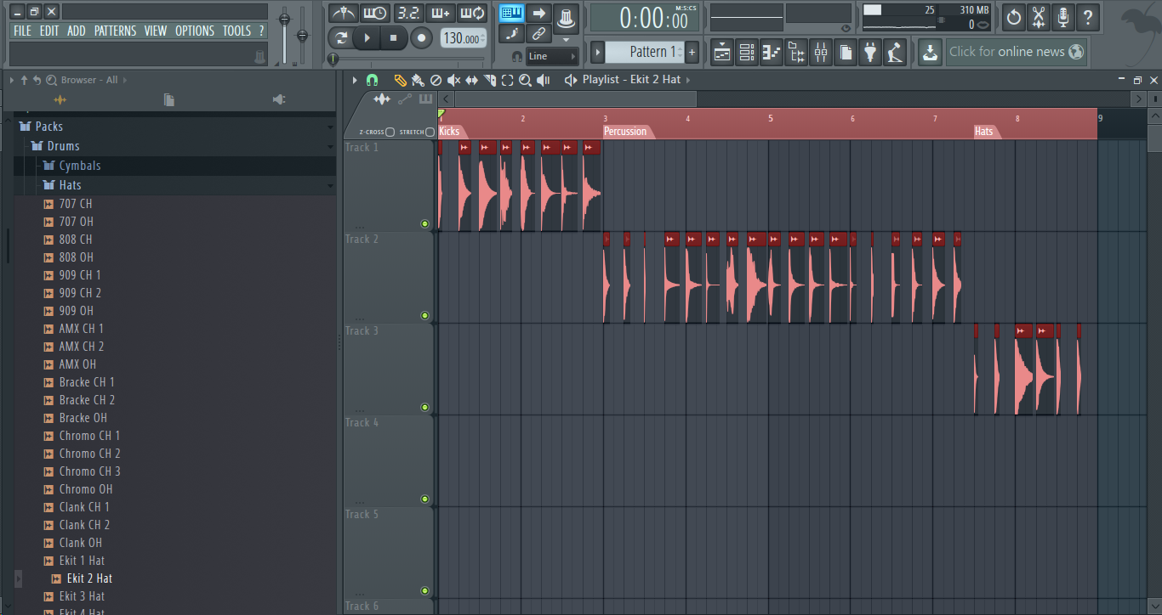Select the Slice tool in the Playlist

pyautogui.click(x=490, y=80)
